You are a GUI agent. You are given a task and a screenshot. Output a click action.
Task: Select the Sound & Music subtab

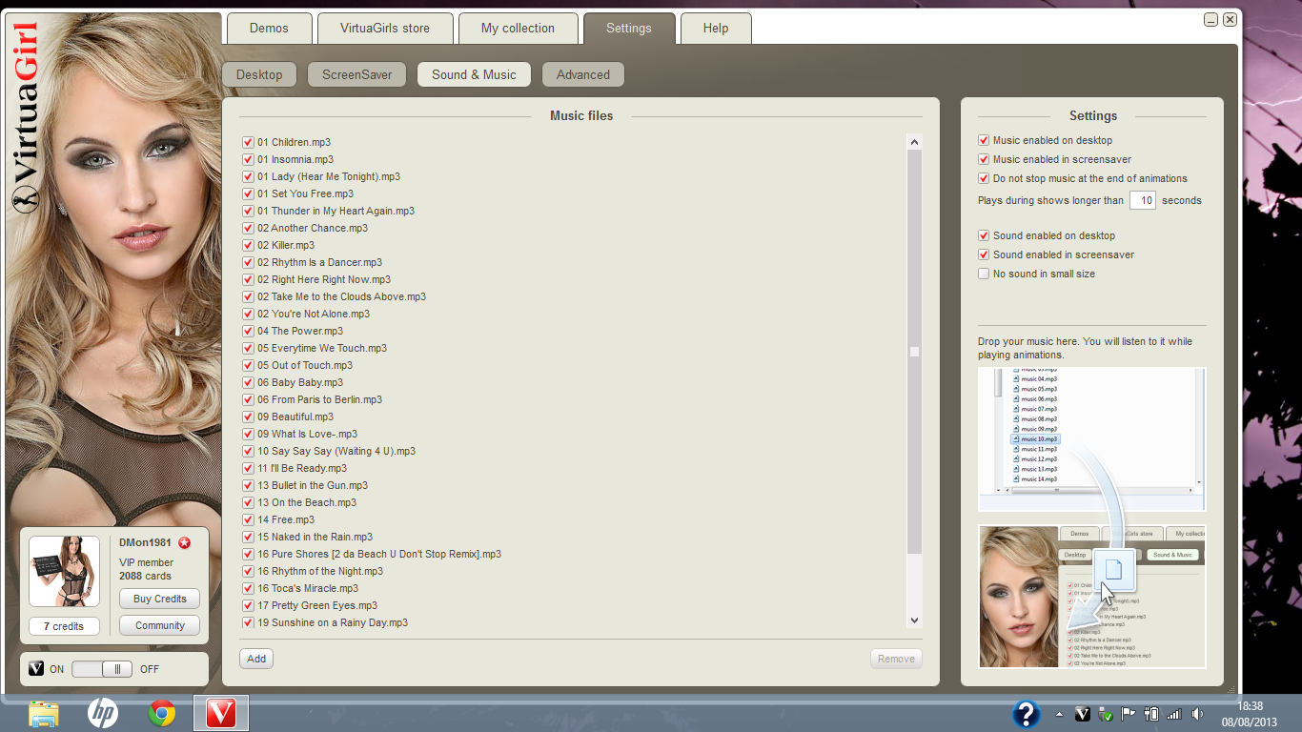(474, 74)
